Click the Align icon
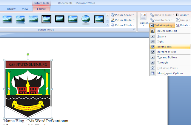The height and width of the screenshot is (125, 191). [178, 15]
